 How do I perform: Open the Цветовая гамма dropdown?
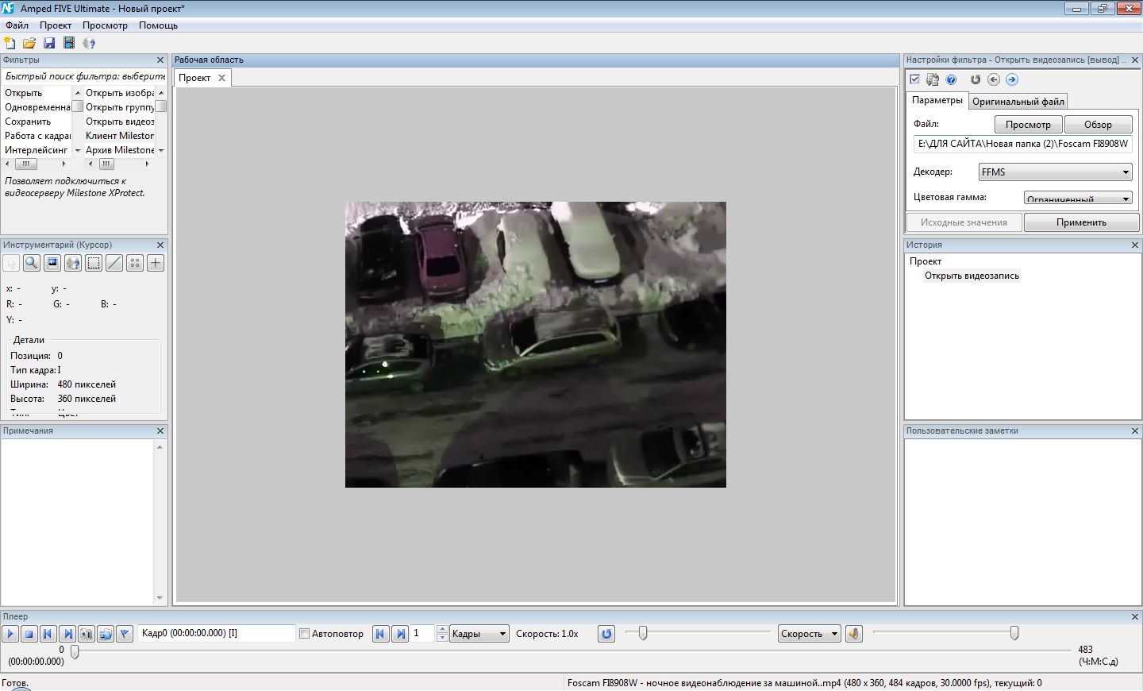point(1077,199)
